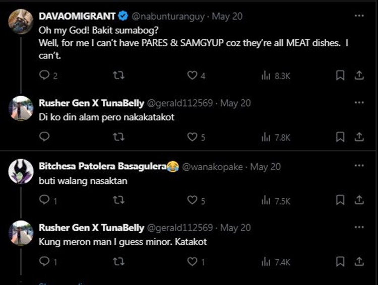
Task: Click Bitchesa Patolera's Maleficent avatar
Action: click(21, 171)
